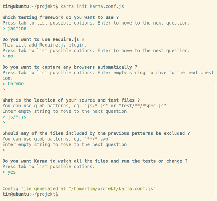
Task: Select the 'no' answer for Require.js
Action: pyautogui.click(x=10, y=56)
